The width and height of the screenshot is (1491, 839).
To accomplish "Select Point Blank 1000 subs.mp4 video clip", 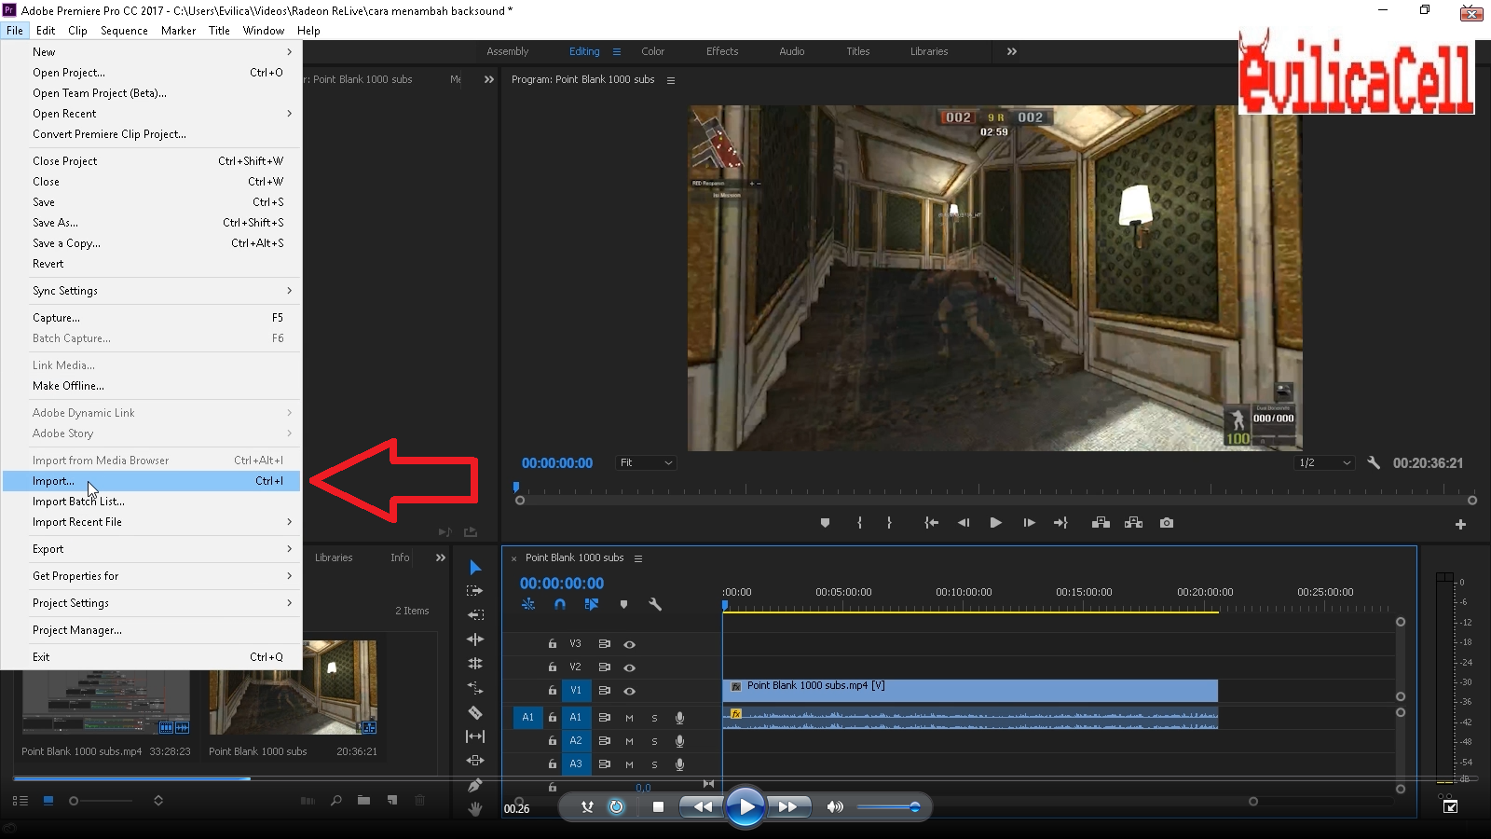I will 970,691.
